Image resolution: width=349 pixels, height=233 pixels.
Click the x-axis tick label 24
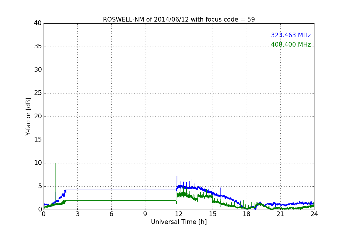pyautogui.click(x=314, y=214)
